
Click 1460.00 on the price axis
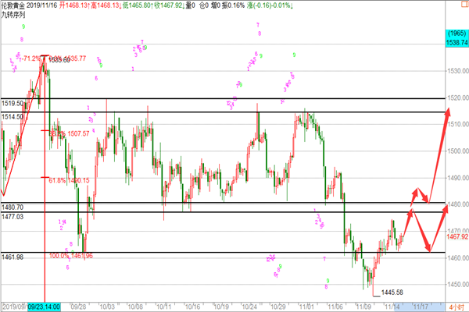[x=458, y=257]
